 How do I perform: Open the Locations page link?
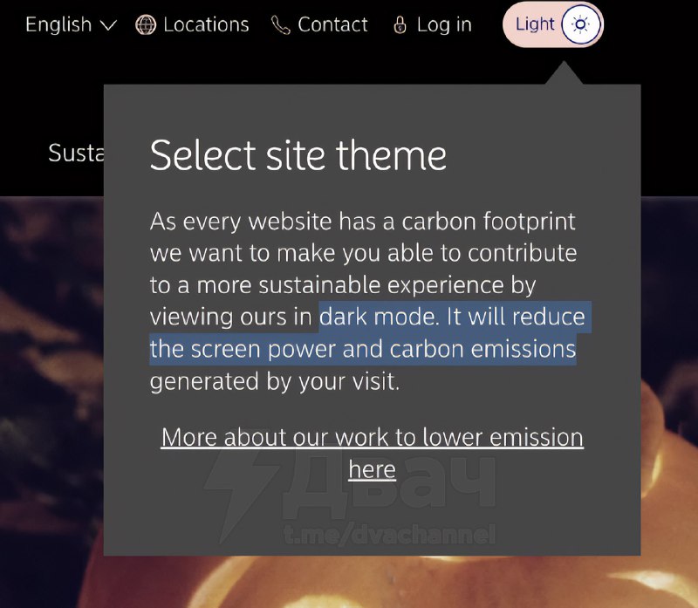[x=206, y=25]
